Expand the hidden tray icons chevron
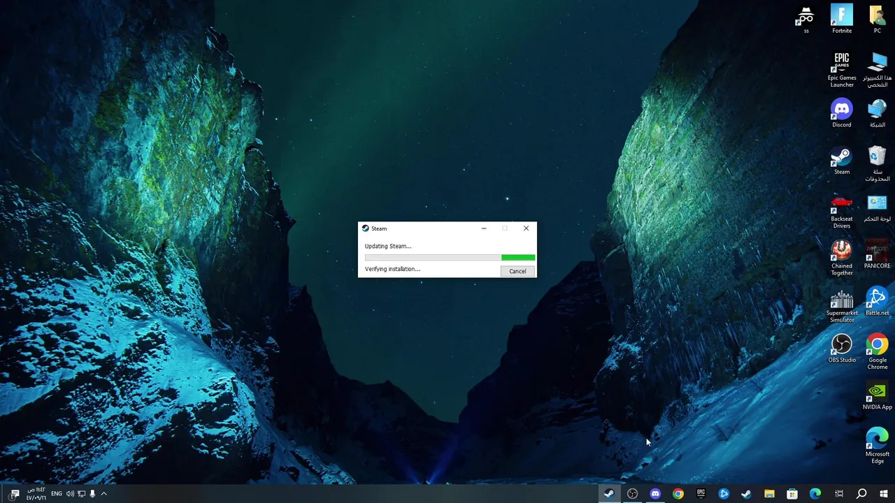895x503 pixels. point(103,494)
